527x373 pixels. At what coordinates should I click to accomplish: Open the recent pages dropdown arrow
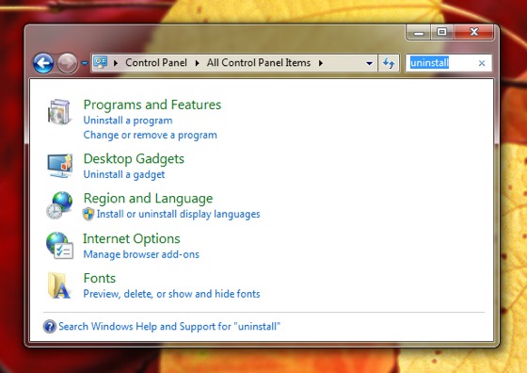(x=85, y=63)
